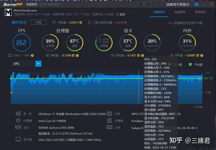Viewport: 216px width, 150px height.
Task: Click the 导出 export button
Action: tap(145, 4)
